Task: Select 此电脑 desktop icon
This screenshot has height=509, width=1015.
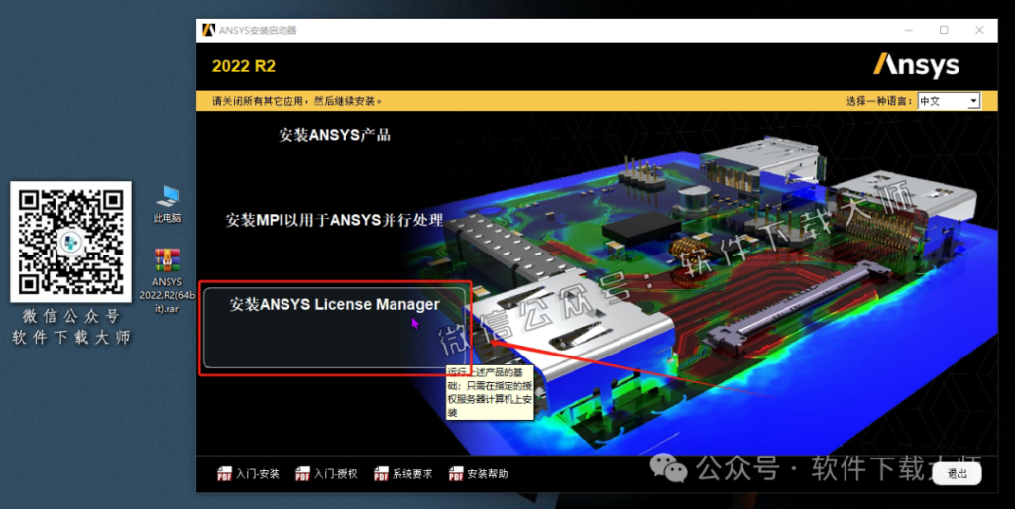Action: coord(168,204)
